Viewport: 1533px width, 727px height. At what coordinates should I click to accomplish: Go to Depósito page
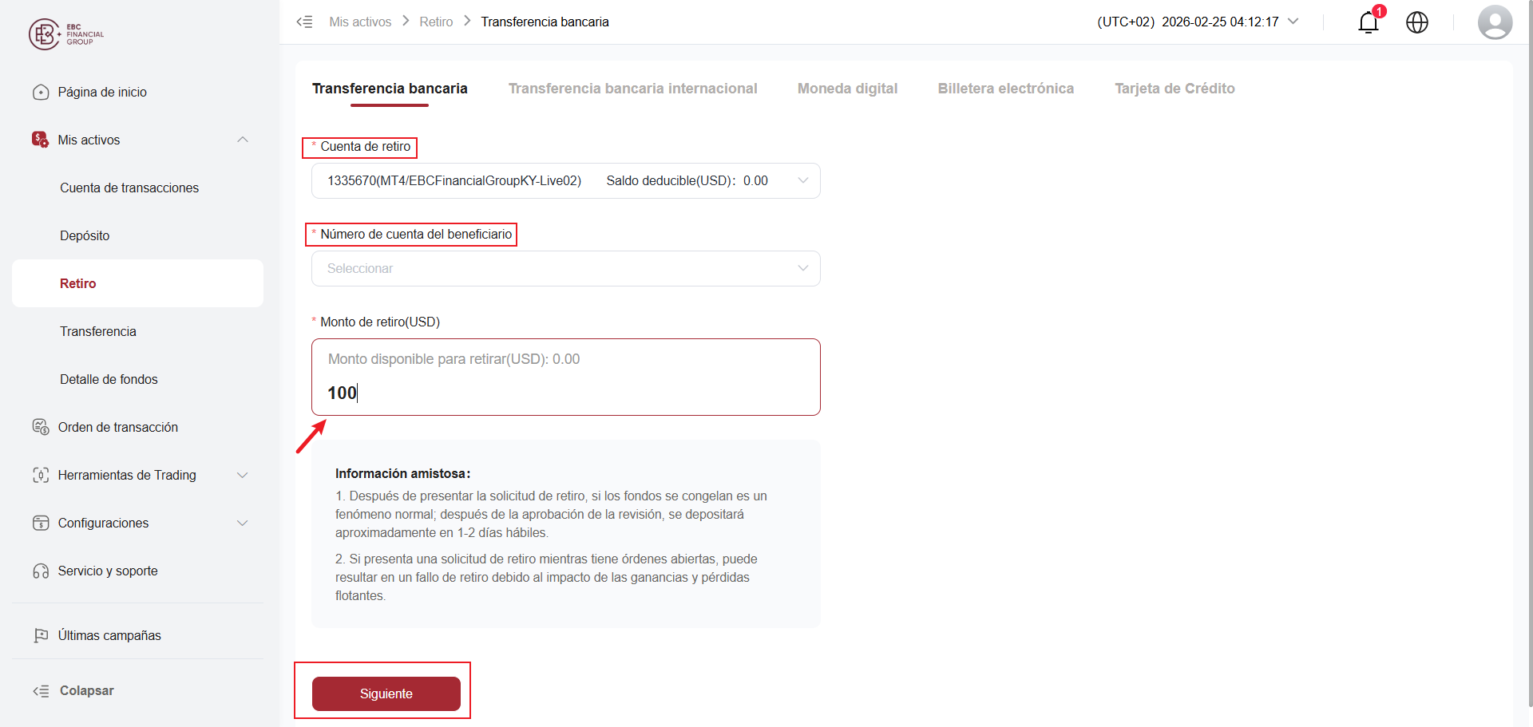(x=137, y=235)
